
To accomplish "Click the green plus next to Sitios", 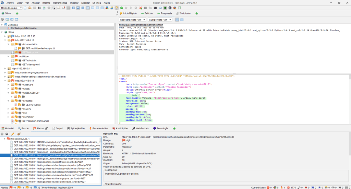I will [x=17, y=13].
